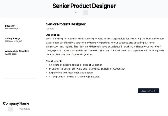Open the Visit Website link
The width and height of the screenshot is (168, 116).
click(25, 109)
